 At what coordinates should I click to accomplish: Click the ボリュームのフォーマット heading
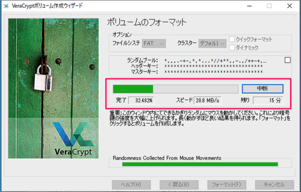click(147, 22)
